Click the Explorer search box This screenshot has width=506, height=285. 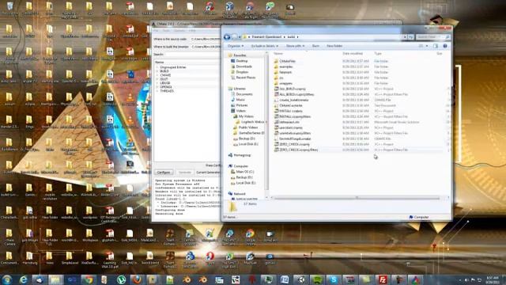432,37
